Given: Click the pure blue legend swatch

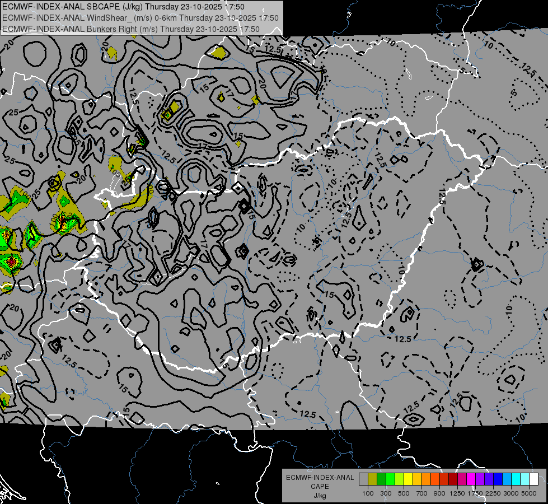Looking at the screenshot, I should [498, 479].
